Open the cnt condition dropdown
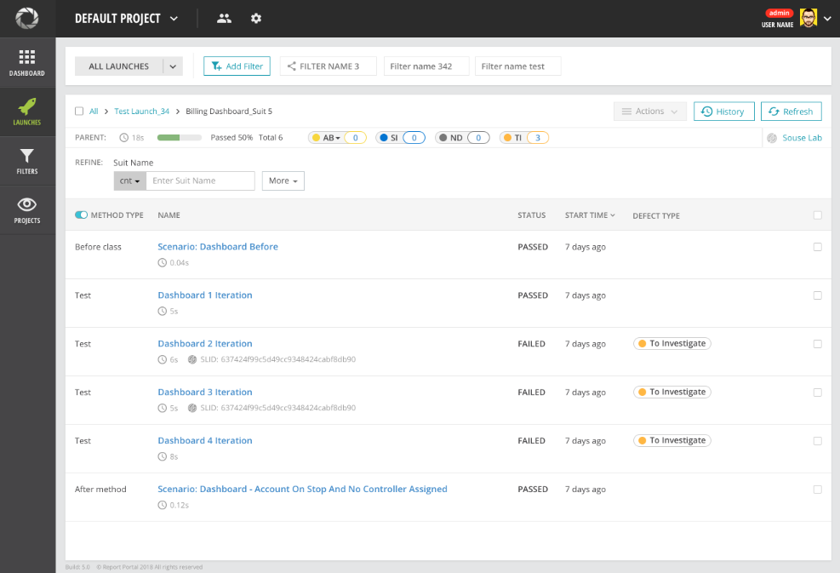This screenshot has height=573, width=840. point(129,180)
